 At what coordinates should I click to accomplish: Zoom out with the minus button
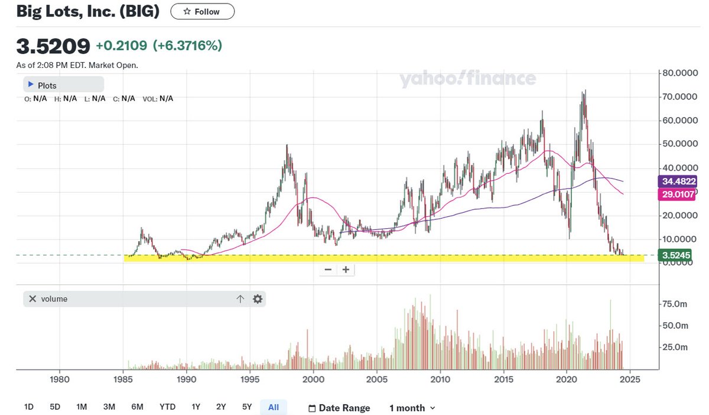328,270
